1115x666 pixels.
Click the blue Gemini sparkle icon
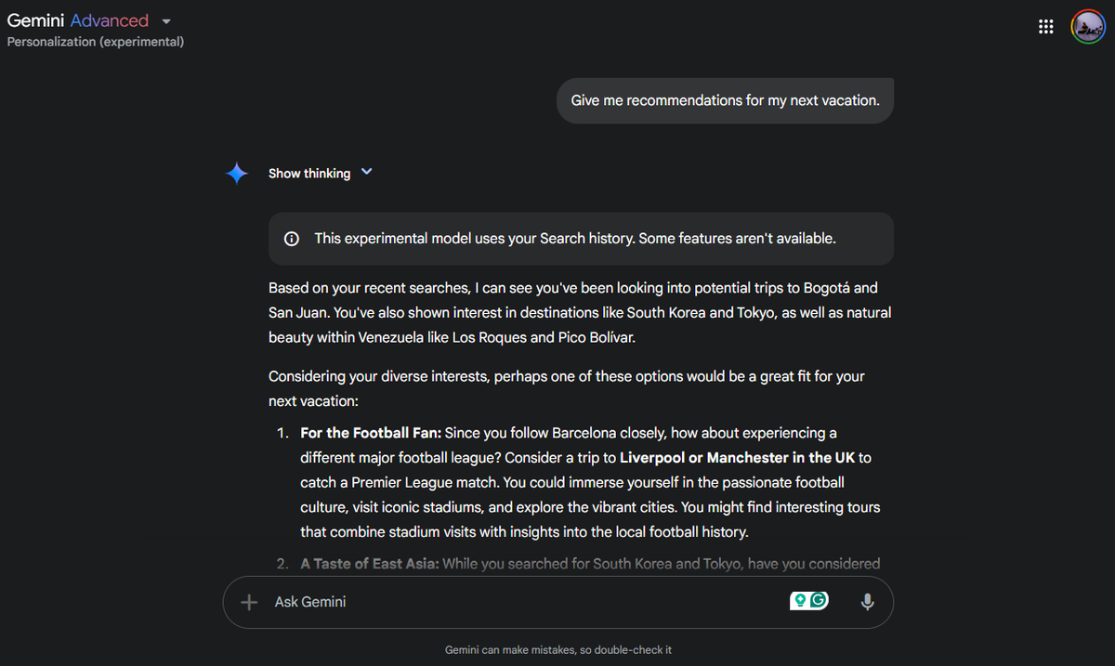(237, 173)
